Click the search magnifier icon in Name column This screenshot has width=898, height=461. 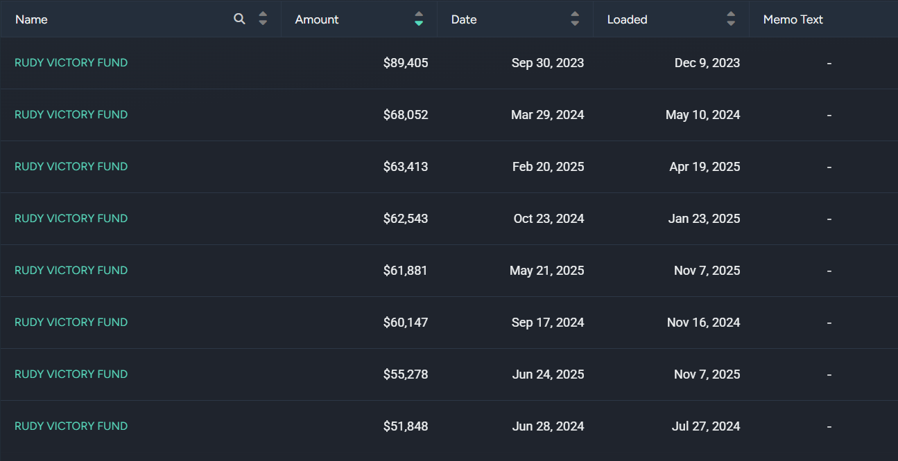(x=239, y=19)
